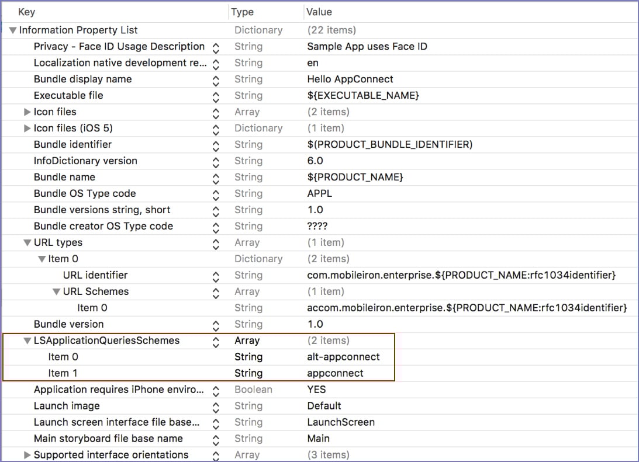Click the Key column header
This screenshot has width=639, height=462.
26,12
